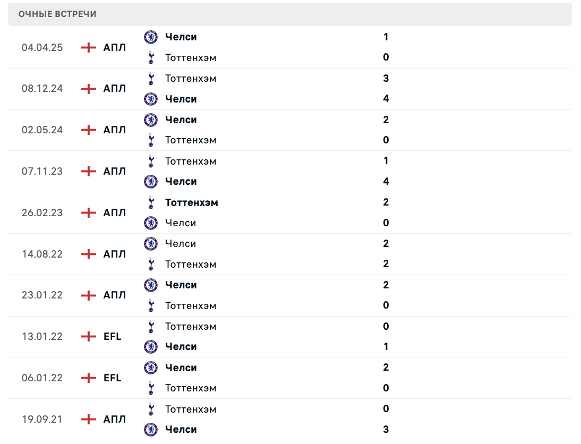Click АПЛ league label for 26.02.23
The image size is (581, 444).
point(115,213)
